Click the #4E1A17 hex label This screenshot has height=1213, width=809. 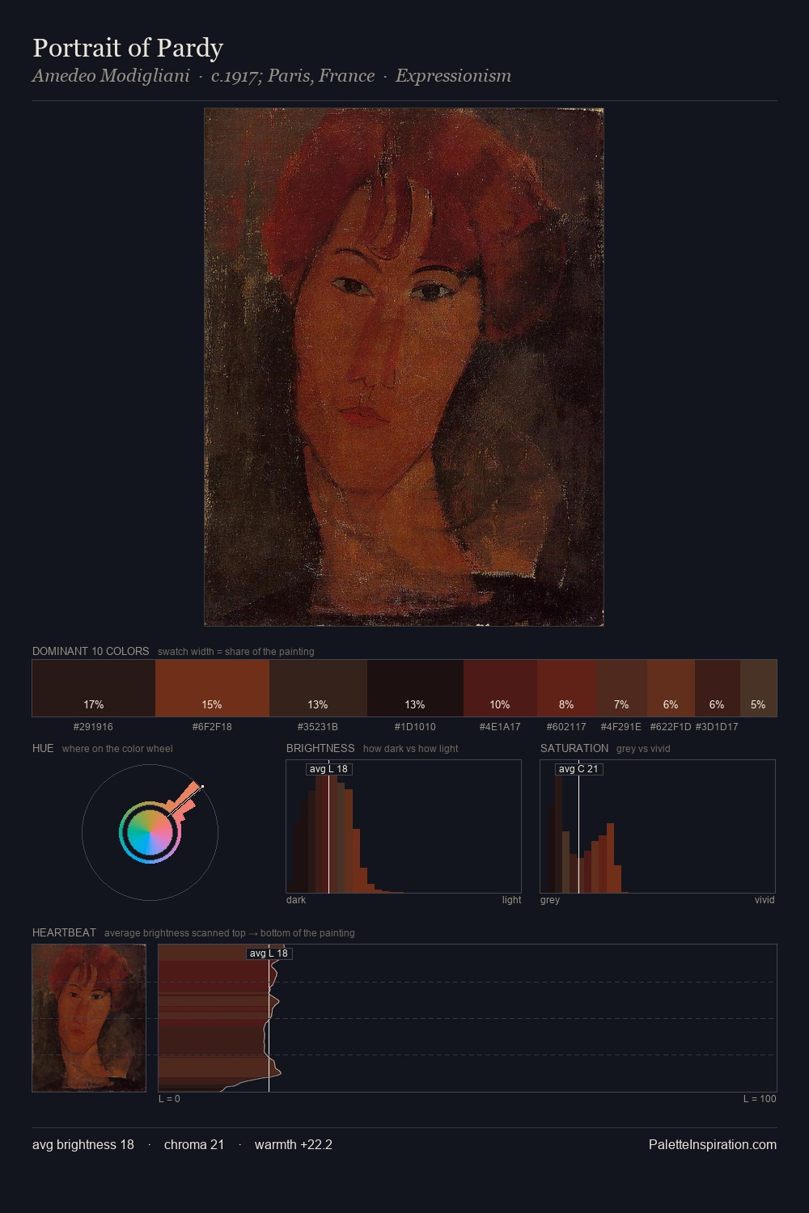(x=500, y=727)
